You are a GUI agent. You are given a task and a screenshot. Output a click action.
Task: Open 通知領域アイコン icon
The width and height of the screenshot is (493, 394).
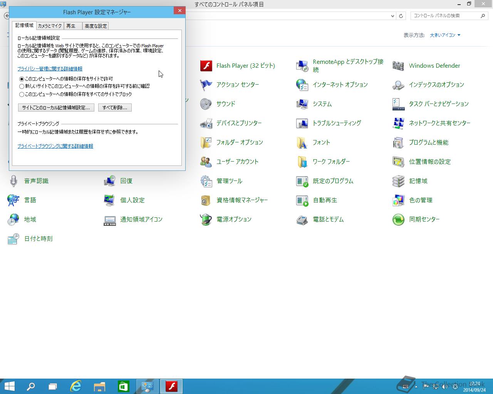(110, 220)
